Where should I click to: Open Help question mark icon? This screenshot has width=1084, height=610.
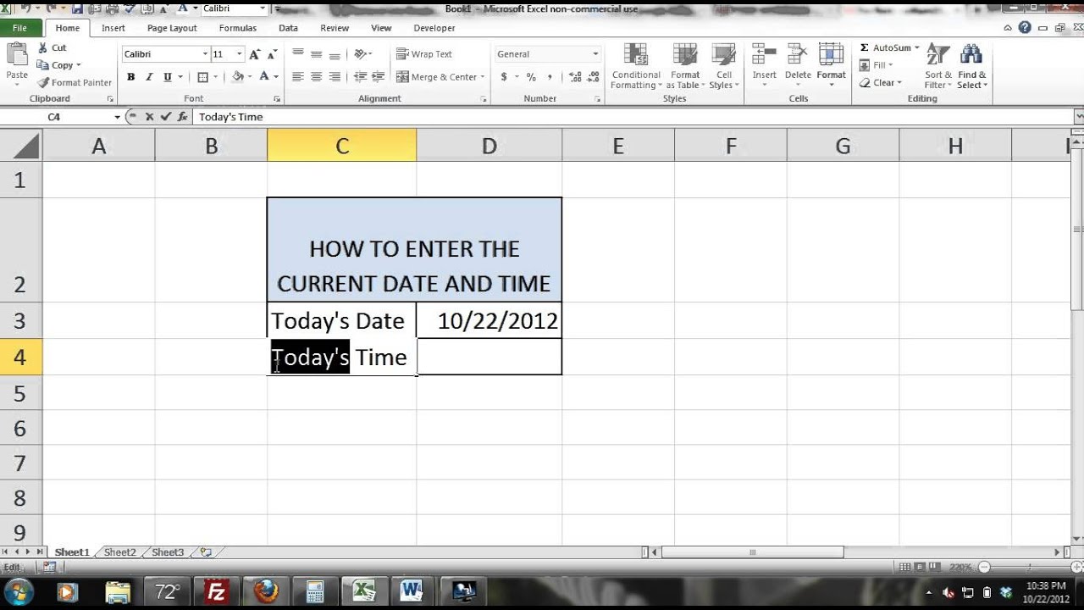1026,28
